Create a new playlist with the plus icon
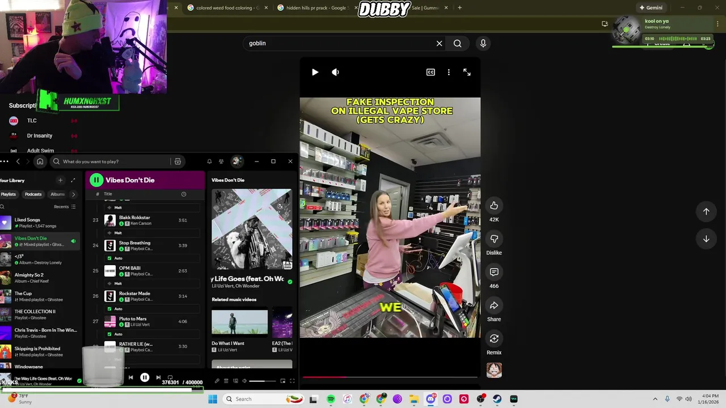 [x=60, y=180]
